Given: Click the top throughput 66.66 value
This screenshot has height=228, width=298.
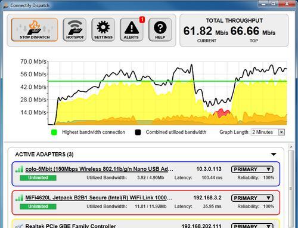Looking at the screenshot, I should [245, 31].
